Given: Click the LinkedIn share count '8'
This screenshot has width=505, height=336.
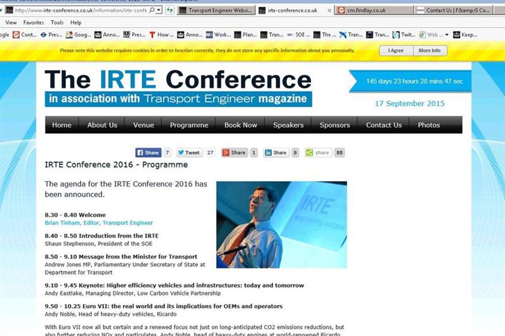Looking at the screenshot, I should pyautogui.click(x=295, y=153).
